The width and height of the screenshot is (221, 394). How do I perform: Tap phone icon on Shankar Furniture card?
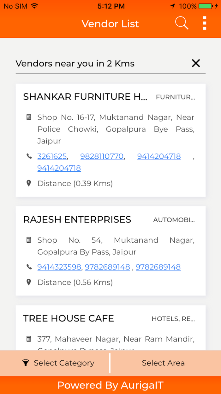[x=29, y=156]
